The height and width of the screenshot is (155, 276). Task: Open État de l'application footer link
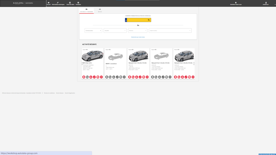click(x=70, y=93)
